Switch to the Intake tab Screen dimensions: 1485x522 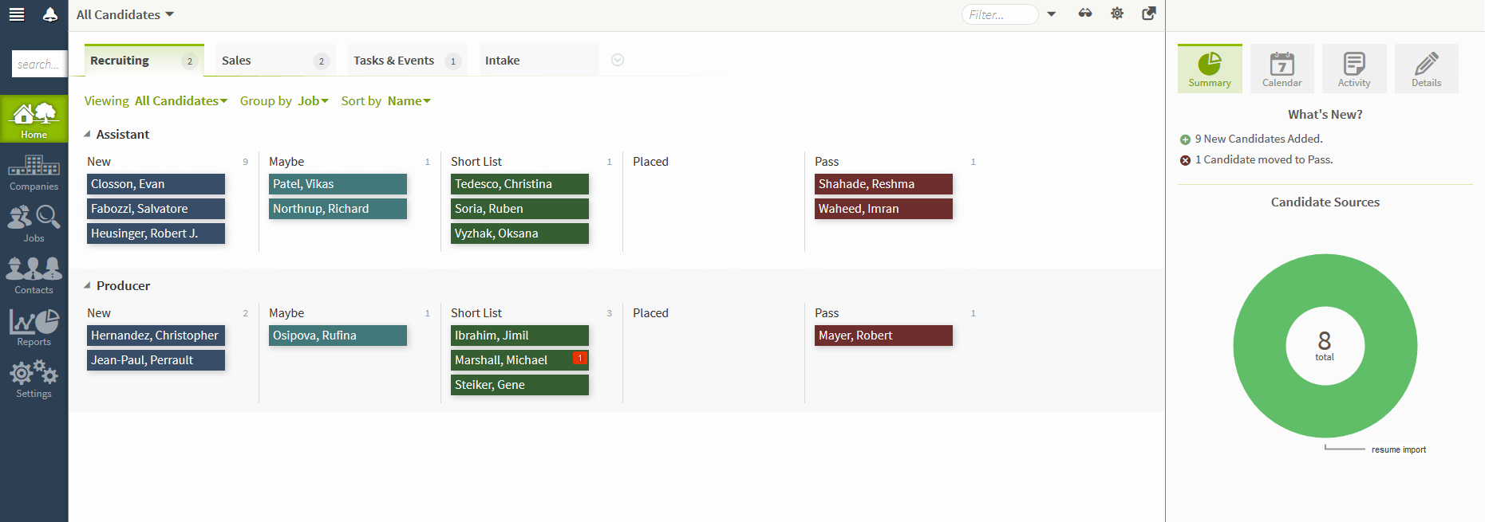539,61
